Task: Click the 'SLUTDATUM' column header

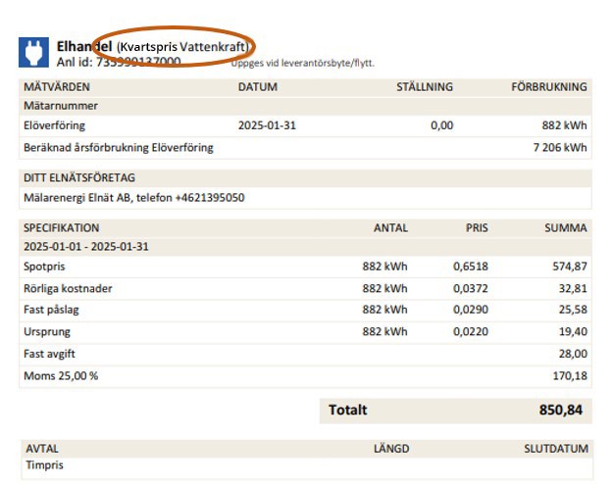Action: click(x=556, y=449)
